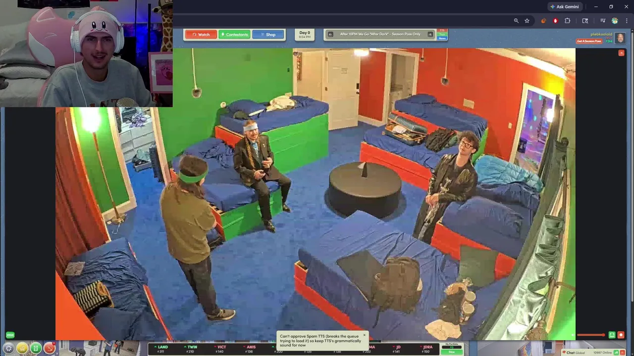Viewport: 634px width, 356px height.
Task: Click the main bedroom camera feed
Action: coord(315,194)
